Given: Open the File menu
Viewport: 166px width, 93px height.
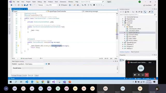Looking at the screenshot, I should click(14, 2).
